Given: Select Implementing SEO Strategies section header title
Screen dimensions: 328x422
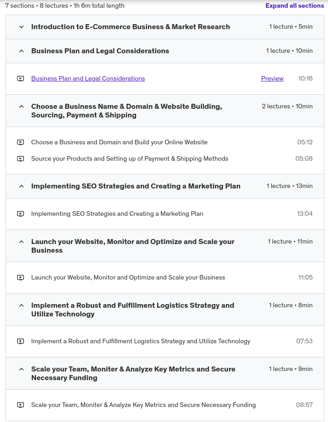Looking at the screenshot, I should [136, 186].
